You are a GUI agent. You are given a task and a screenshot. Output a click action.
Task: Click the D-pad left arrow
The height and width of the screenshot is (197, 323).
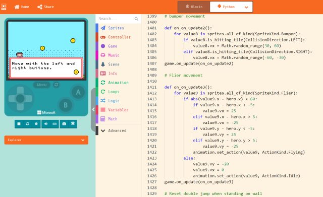[12, 99]
